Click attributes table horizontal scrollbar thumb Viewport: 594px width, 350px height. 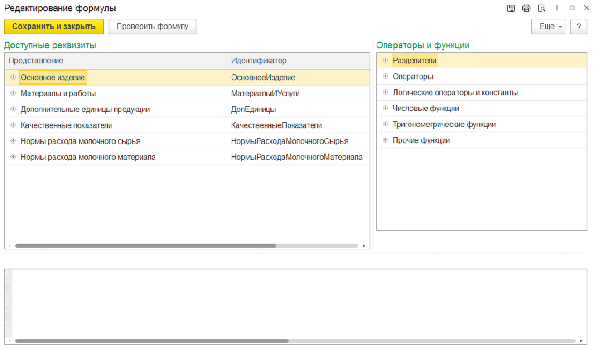pyautogui.click(x=145, y=245)
